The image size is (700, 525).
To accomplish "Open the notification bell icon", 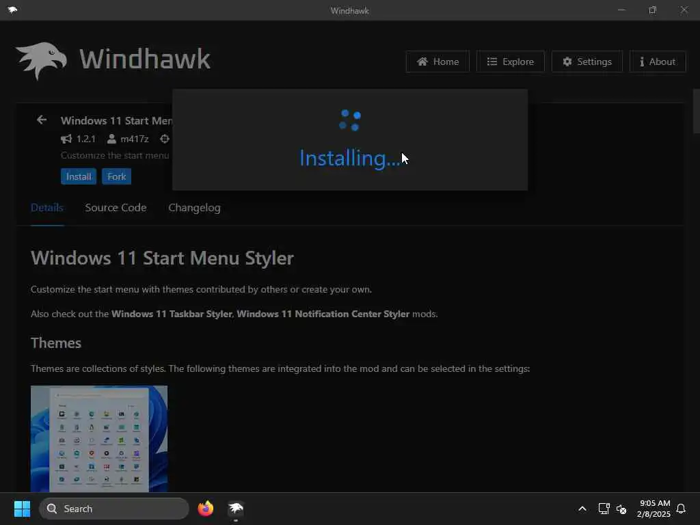I will click(681, 509).
